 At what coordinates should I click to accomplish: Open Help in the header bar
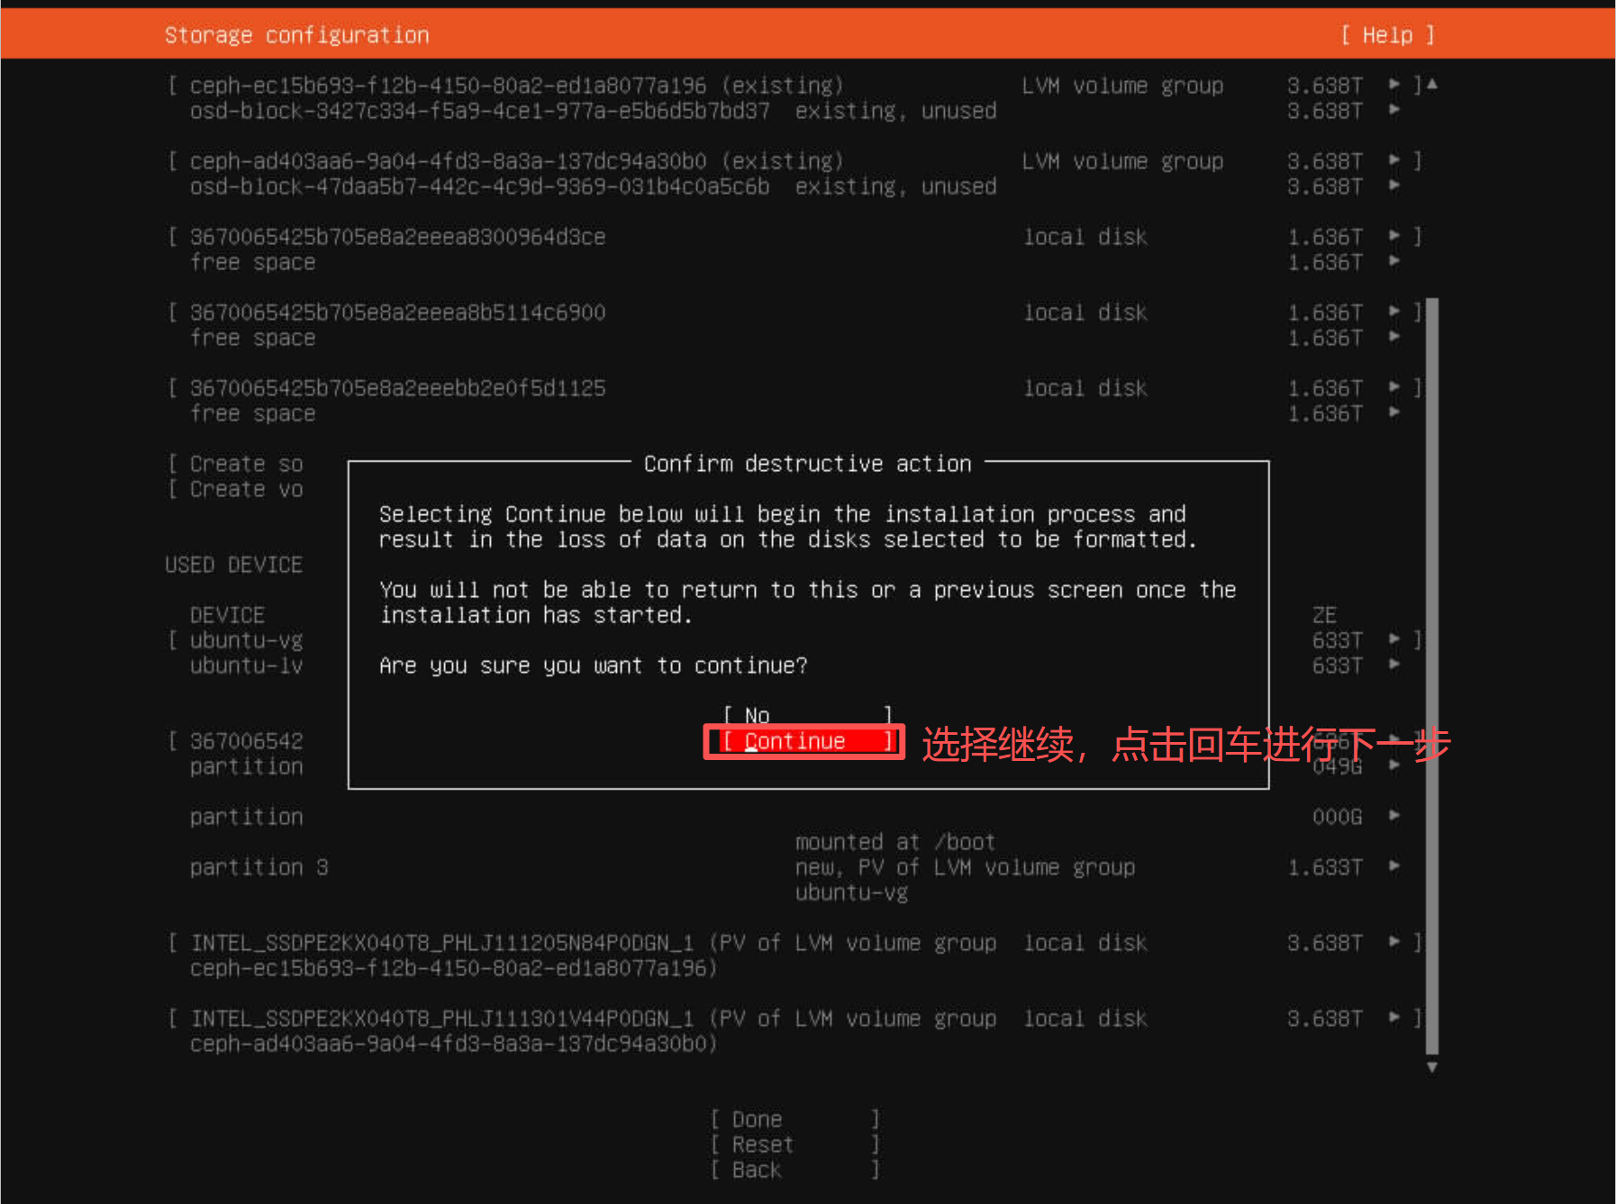tap(1386, 35)
